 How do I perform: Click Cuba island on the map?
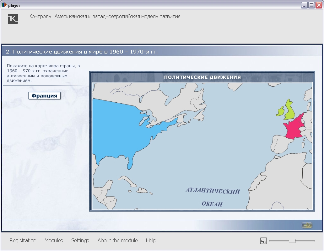coord(128,181)
